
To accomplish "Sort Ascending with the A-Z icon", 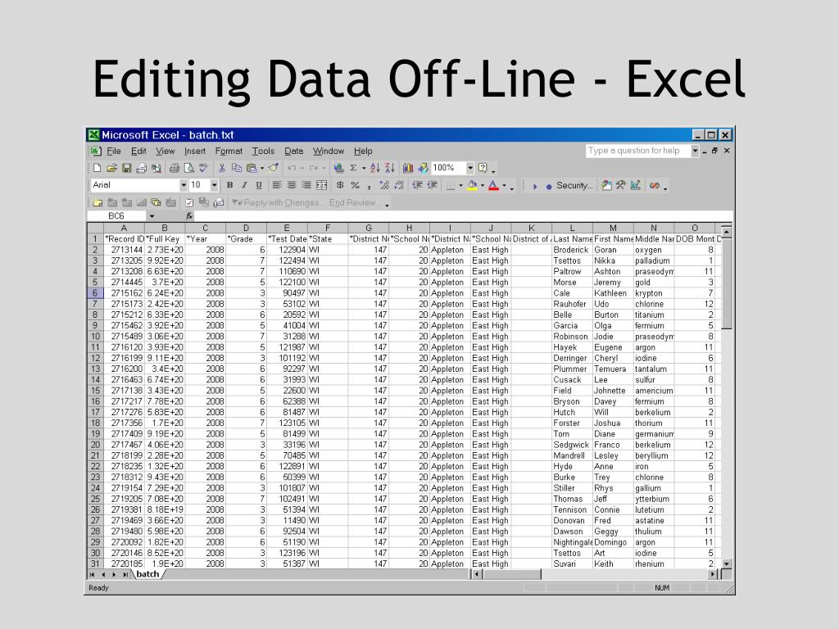I will pos(375,169).
